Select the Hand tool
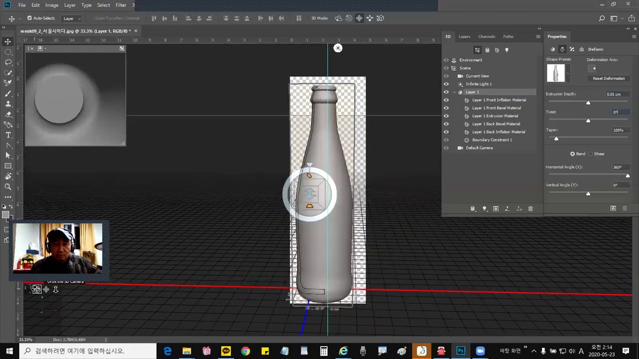639x359 pixels. pyautogui.click(x=8, y=177)
